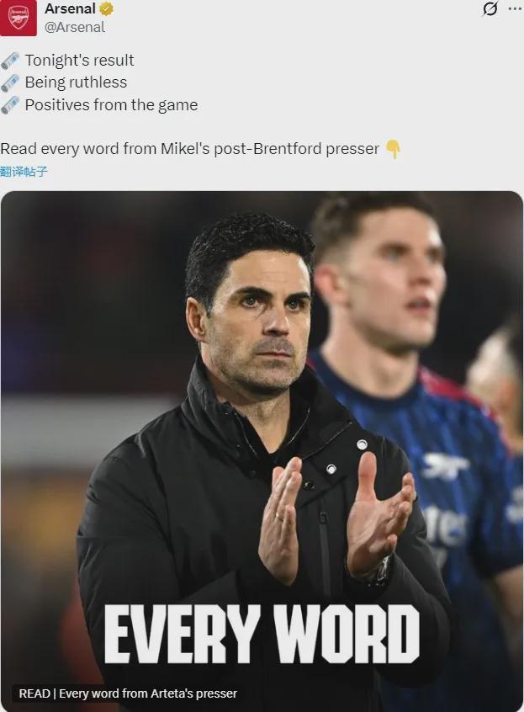Click the Arsenal club crest avatar
Viewport: 524px width, 712px height.
[x=19, y=18]
